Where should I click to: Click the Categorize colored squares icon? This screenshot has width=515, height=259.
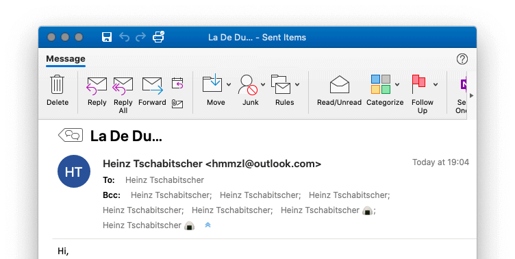[x=380, y=84]
